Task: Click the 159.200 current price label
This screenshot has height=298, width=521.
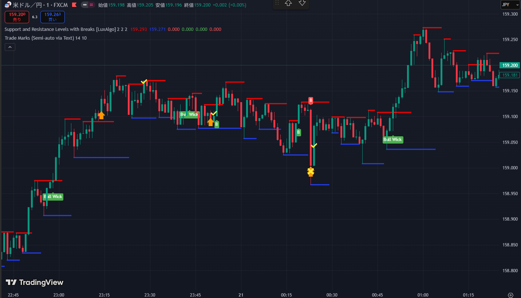Action: pos(510,65)
